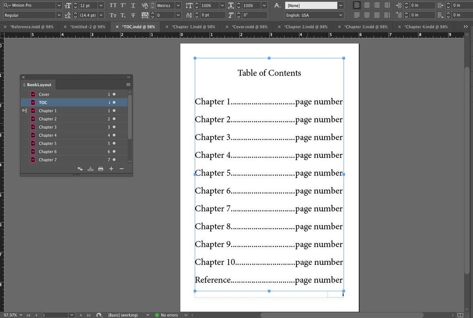Justify with last line aligned left

[357, 15]
